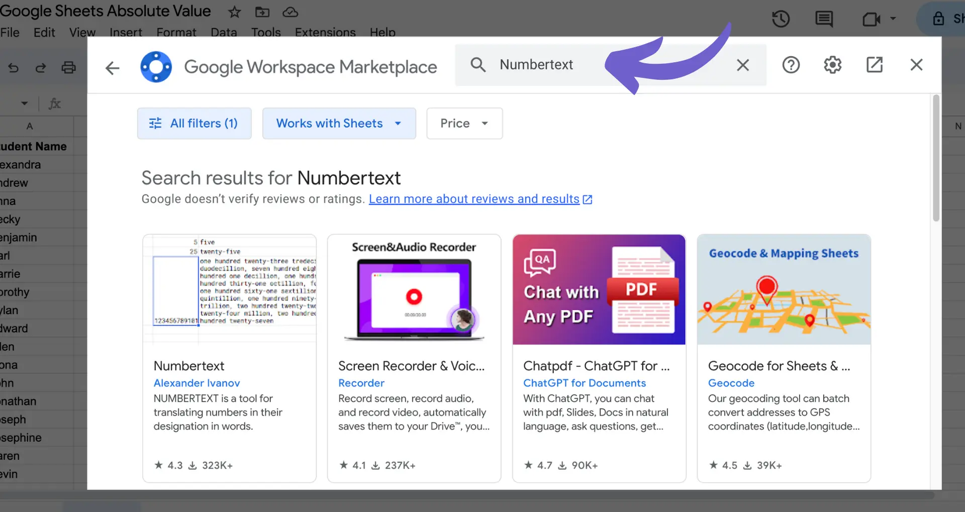
Task: Open the Recorder developer link
Action: tap(361, 383)
